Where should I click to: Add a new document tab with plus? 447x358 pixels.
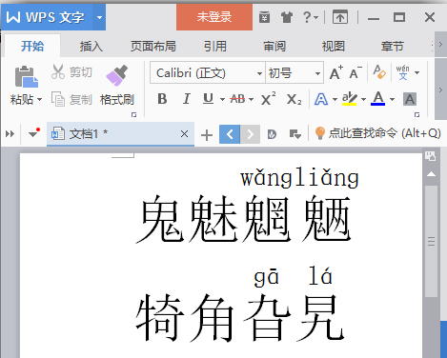tap(207, 135)
